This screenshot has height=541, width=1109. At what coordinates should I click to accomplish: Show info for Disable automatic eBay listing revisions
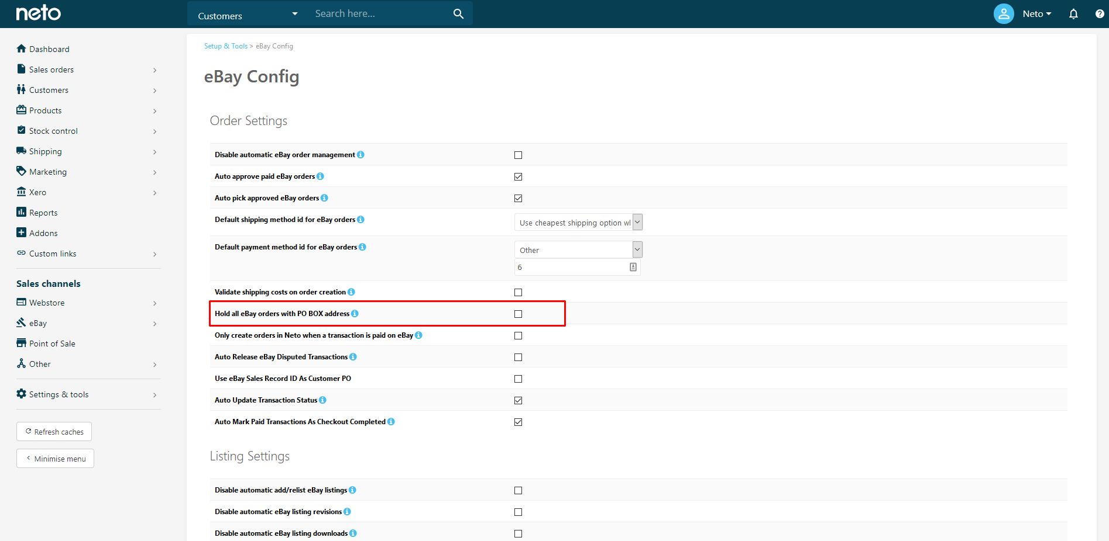pos(347,512)
